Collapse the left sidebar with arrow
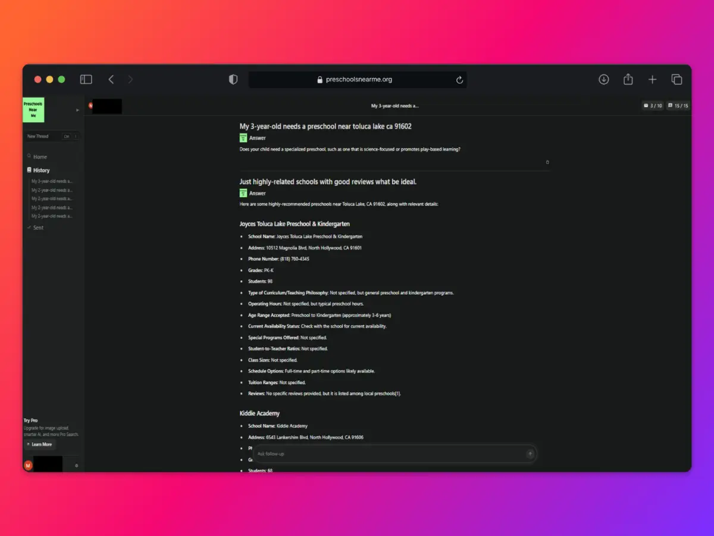Image resolution: width=714 pixels, height=536 pixels. coord(77,110)
